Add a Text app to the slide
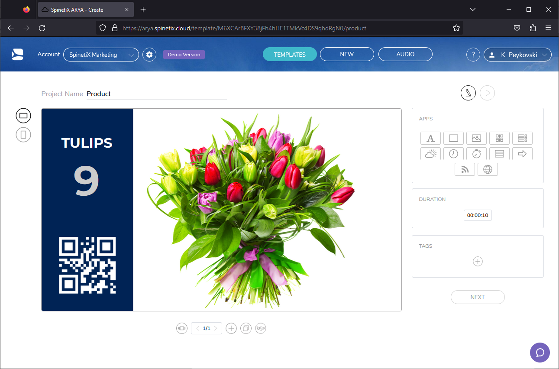Viewport: 559px width, 369px height. [430, 138]
